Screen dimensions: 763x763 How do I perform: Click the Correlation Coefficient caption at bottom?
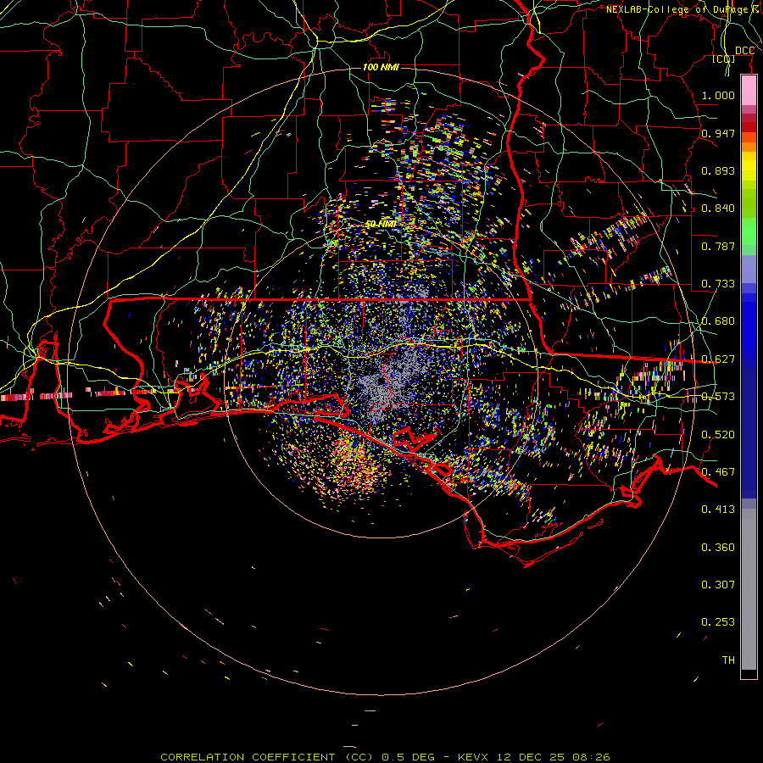coord(385,757)
